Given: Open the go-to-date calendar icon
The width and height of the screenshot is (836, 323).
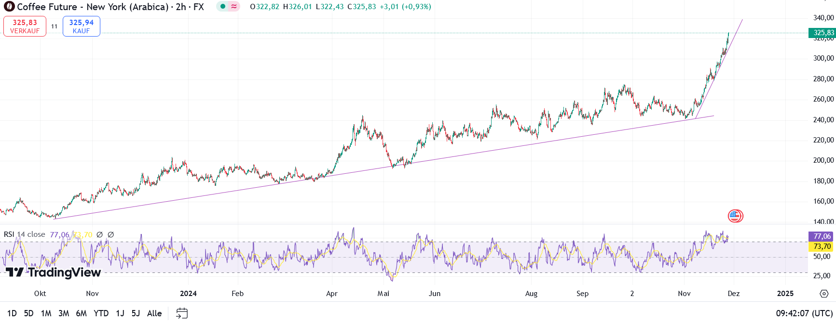Looking at the screenshot, I should [x=182, y=313].
